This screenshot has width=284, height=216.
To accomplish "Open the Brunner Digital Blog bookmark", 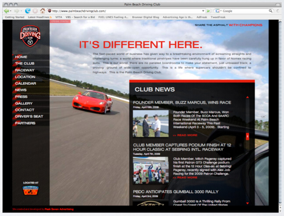I will (x=146, y=17).
